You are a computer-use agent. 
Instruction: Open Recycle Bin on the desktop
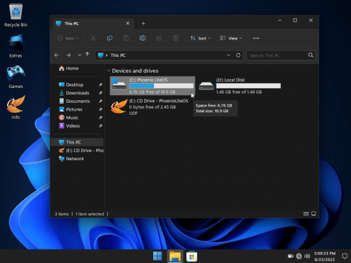pyautogui.click(x=16, y=15)
